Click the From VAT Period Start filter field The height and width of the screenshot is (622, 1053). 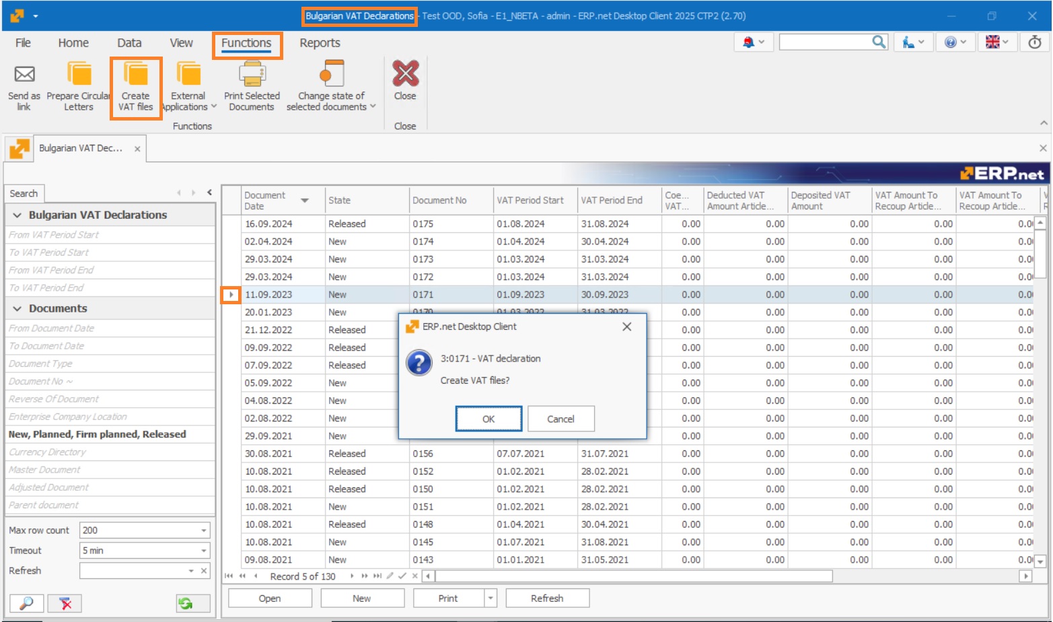110,235
